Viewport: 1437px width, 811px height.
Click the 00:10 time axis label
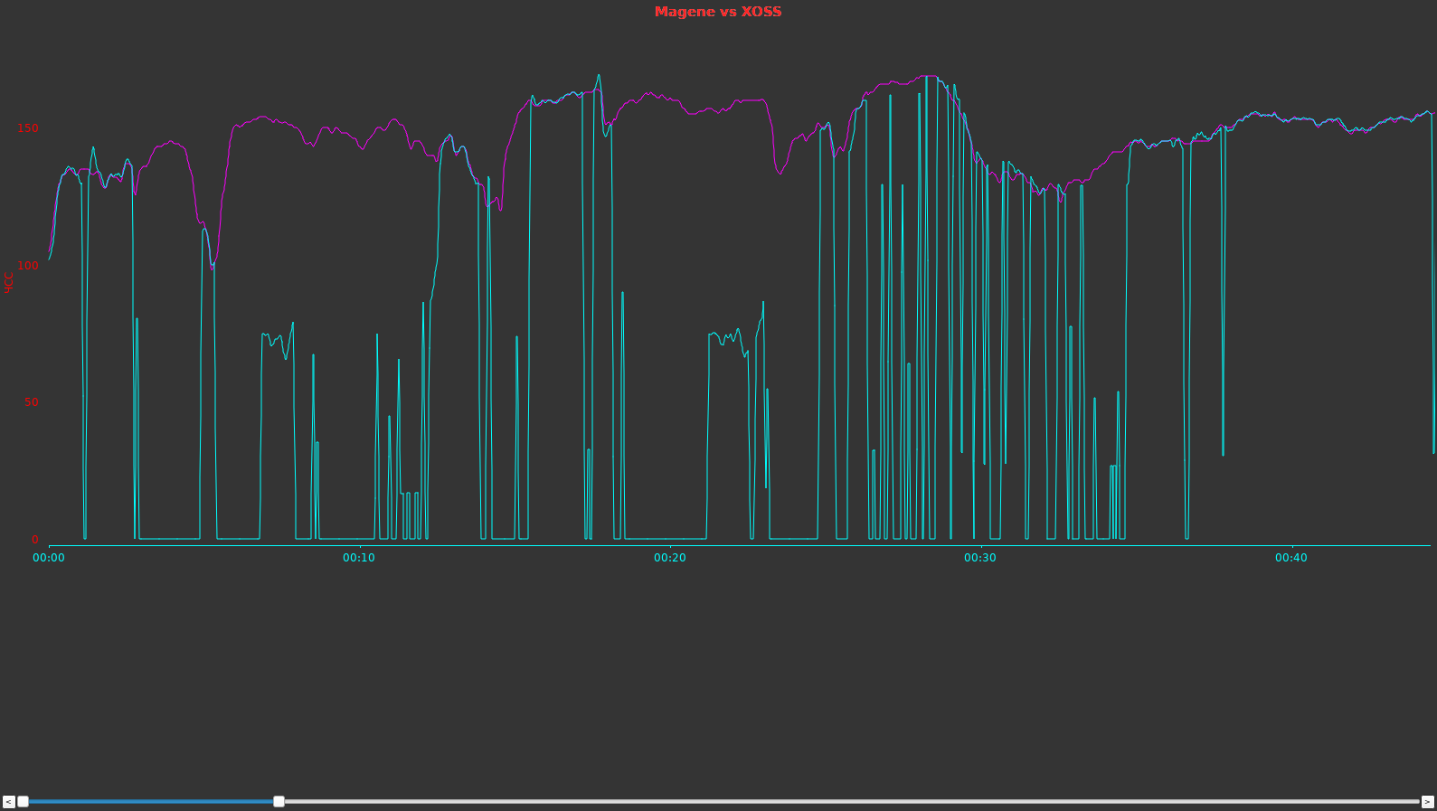[359, 558]
